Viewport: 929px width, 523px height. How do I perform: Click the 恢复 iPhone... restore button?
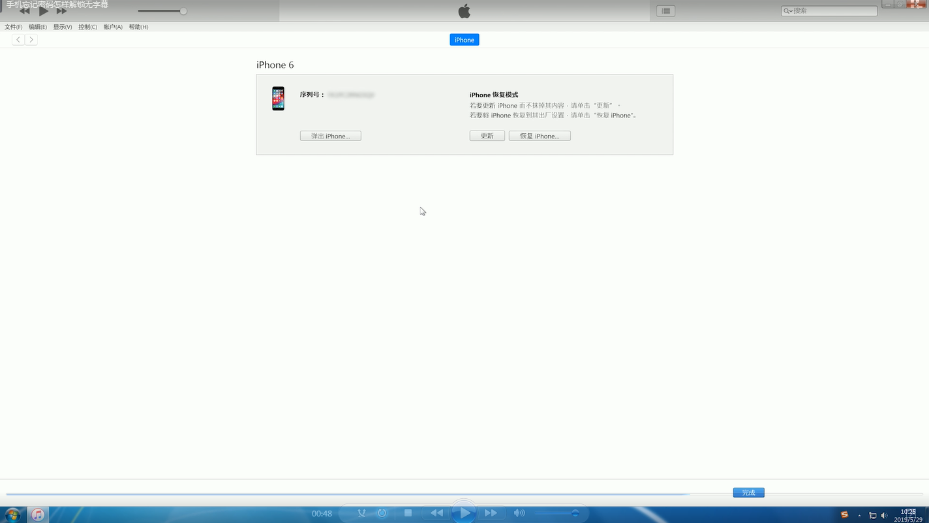[x=540, y=136]
